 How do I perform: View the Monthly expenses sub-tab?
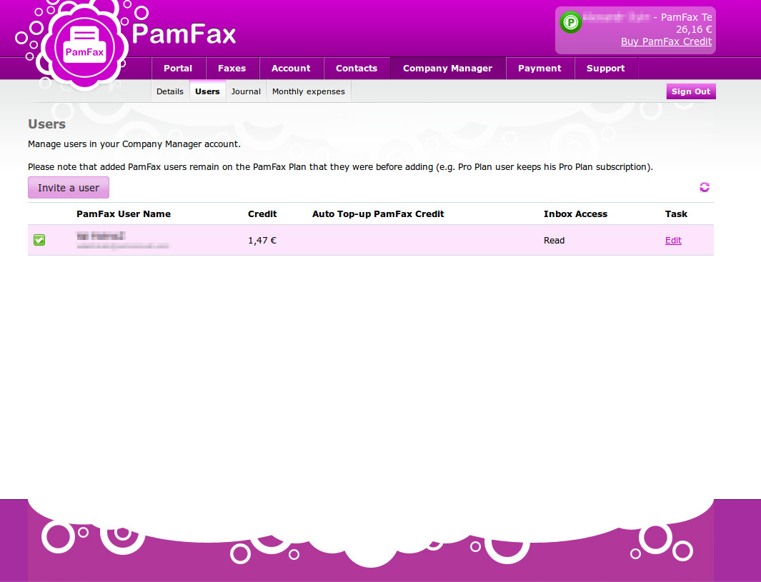coord(308,91)
